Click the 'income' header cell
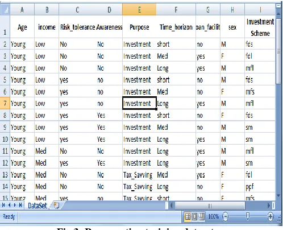The width and height of the screenshot is (283, 230). point(47,27)
